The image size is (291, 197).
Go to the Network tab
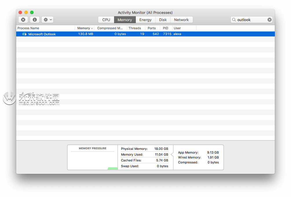[x=181, y=20]
